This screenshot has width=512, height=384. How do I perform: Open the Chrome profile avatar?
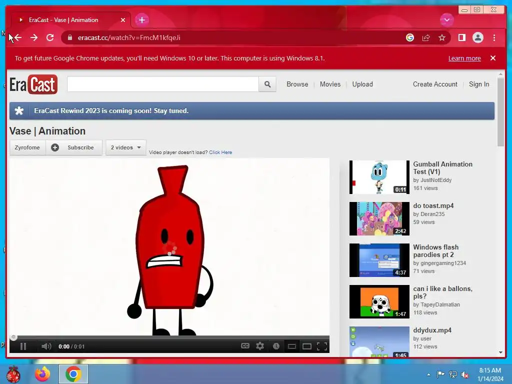point(477,37)
